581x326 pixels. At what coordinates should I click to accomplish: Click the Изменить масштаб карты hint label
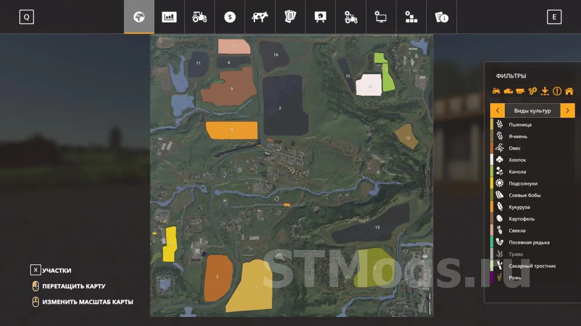(x=88, y=302)
